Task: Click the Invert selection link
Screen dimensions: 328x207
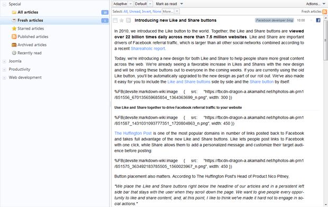Action: pos(146,12)
